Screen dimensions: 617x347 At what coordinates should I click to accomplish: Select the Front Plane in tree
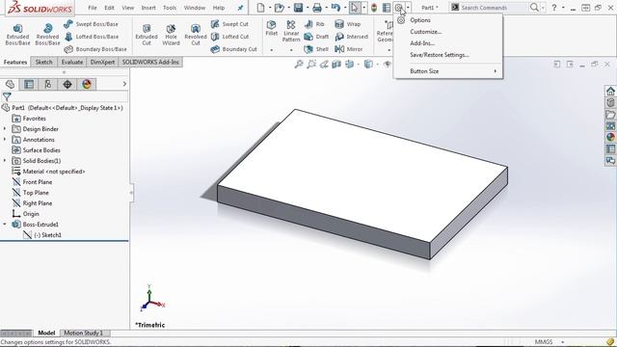pos(38,182)
